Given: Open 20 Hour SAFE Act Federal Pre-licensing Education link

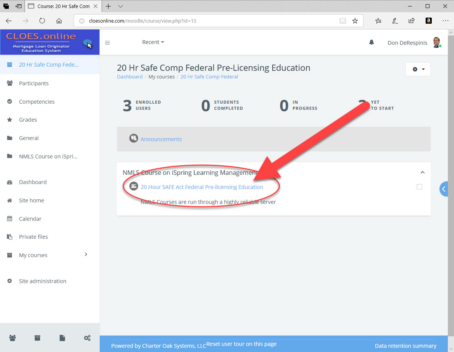Looking at the screenshot, I should 202,187.
